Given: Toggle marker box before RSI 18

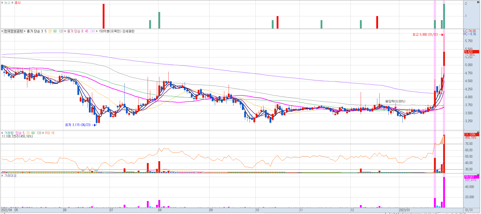Looking at the screenshot, I should [43, 133].
